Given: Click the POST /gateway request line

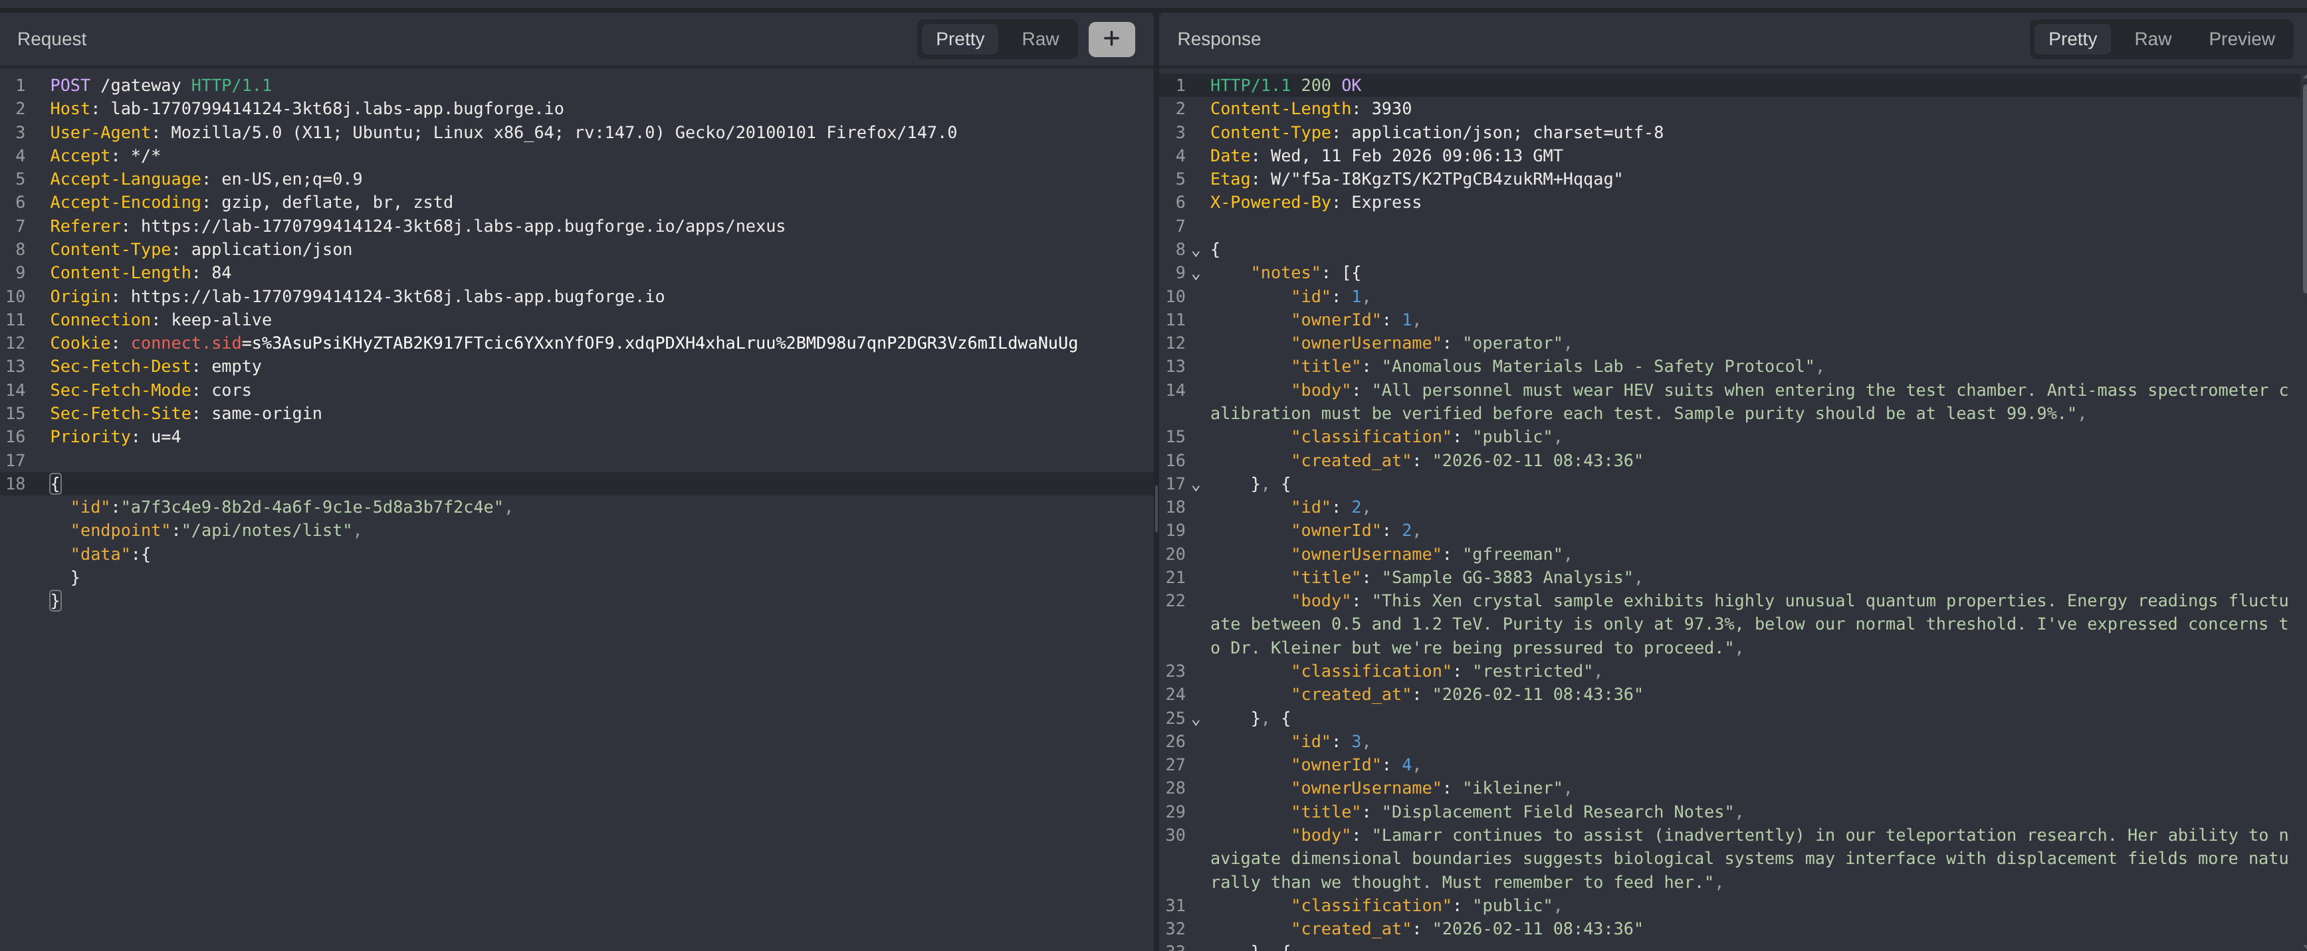Looking at the screenshot, I should pos(160,85).
